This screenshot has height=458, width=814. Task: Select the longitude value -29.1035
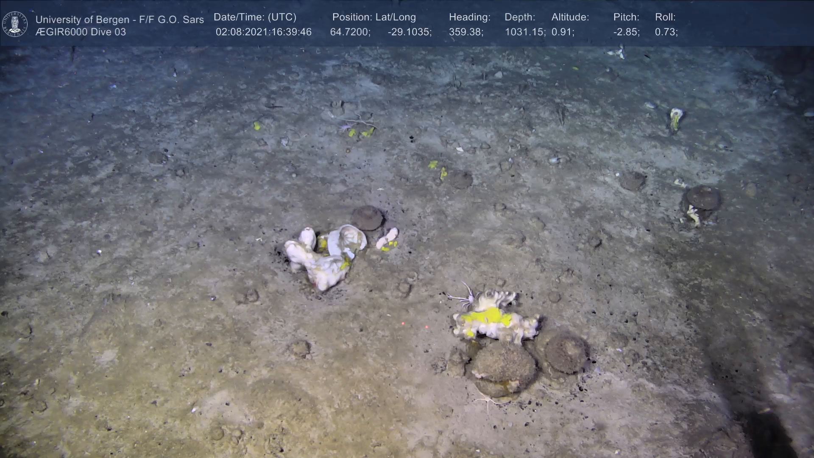click(409, 32)
